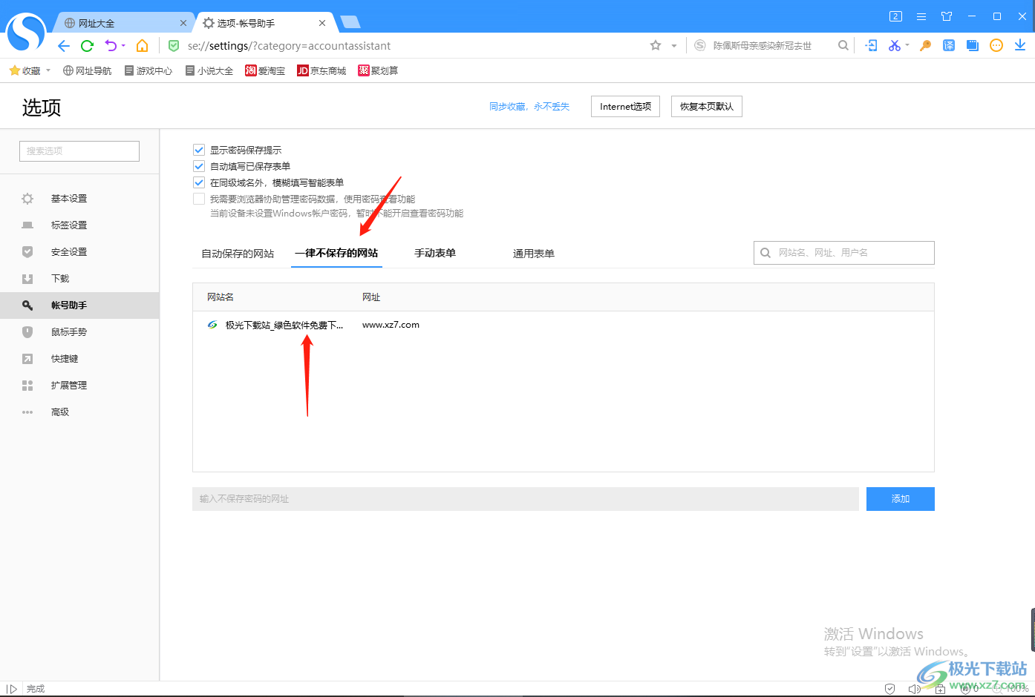Open 安全设置 in the sidebar

79,252
